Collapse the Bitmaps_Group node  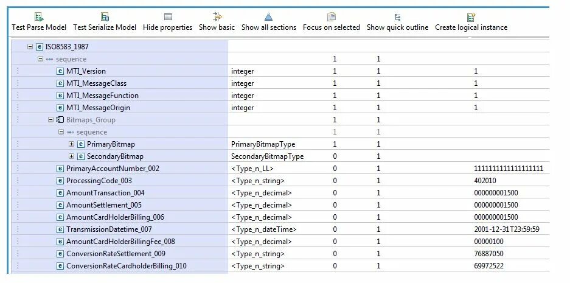coord(51,120)
